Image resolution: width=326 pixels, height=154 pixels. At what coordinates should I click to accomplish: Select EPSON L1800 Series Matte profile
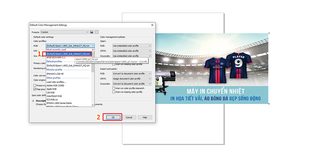[x=60, y=103]
